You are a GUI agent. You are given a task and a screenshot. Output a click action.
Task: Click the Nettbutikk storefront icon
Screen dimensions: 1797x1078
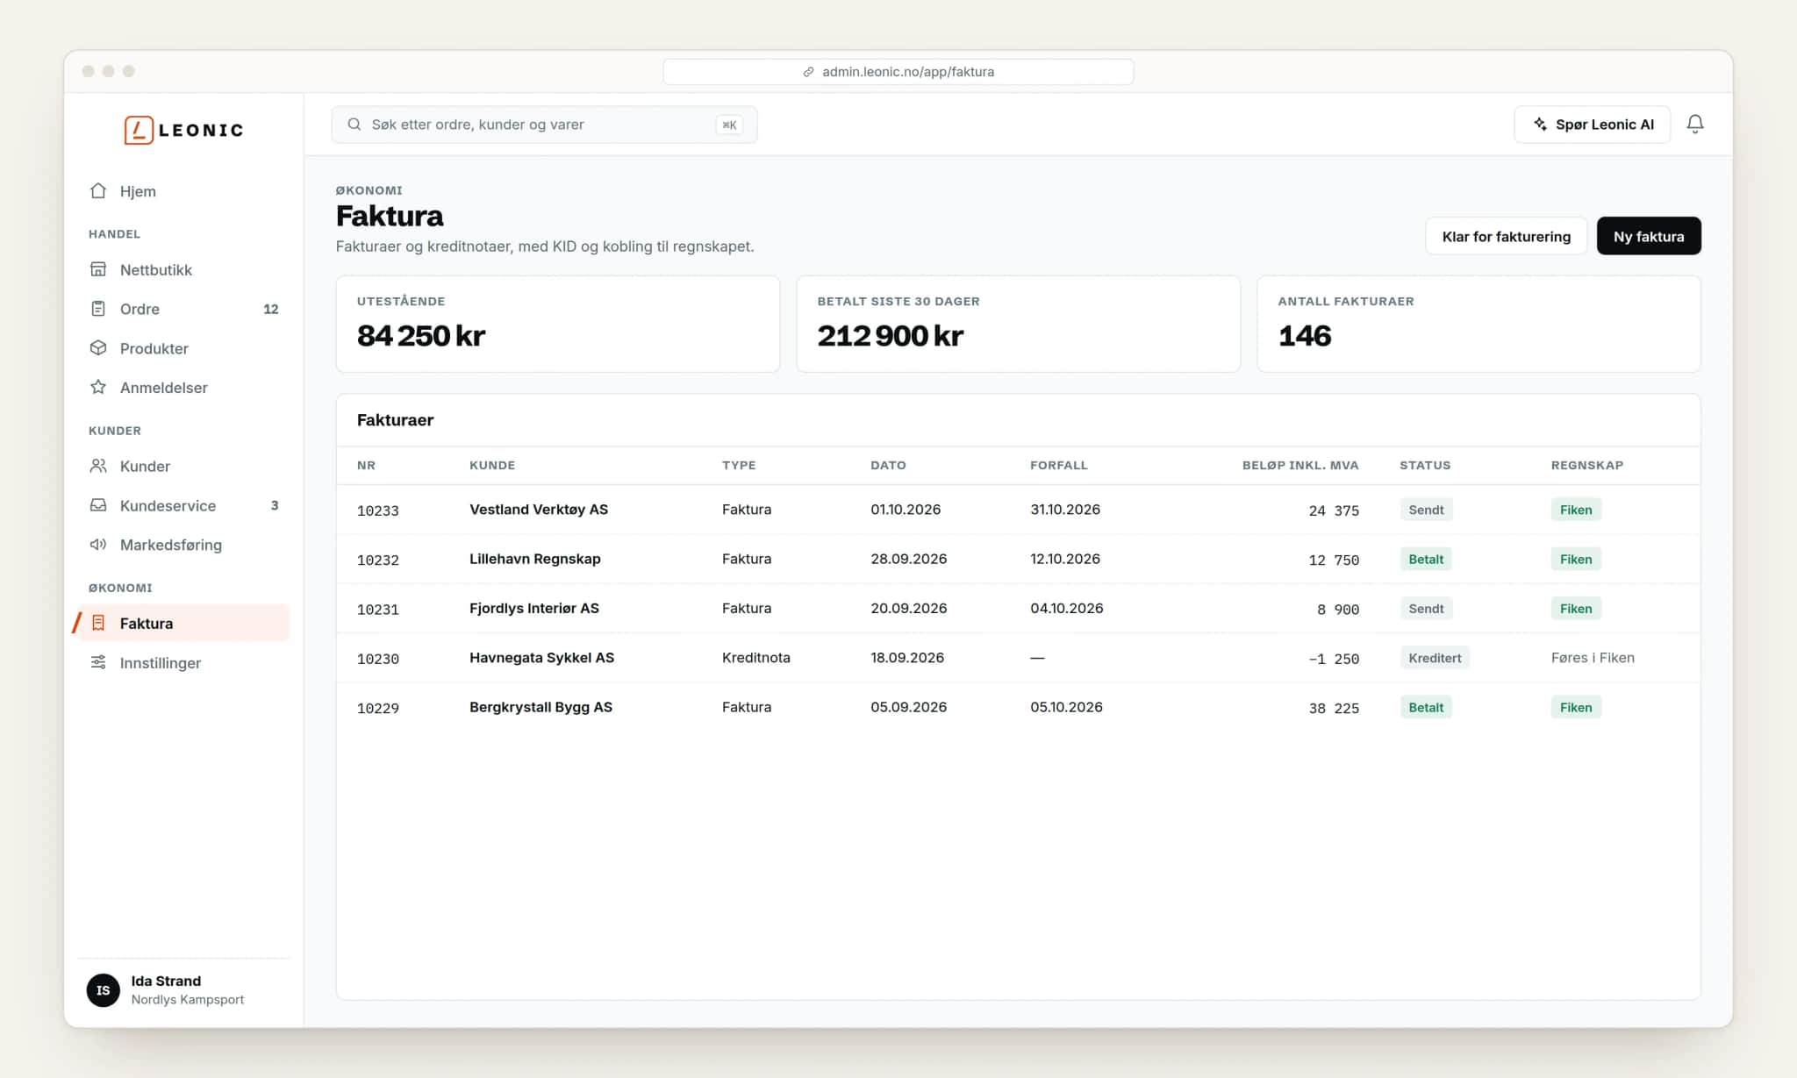click(x=98, y=269)
